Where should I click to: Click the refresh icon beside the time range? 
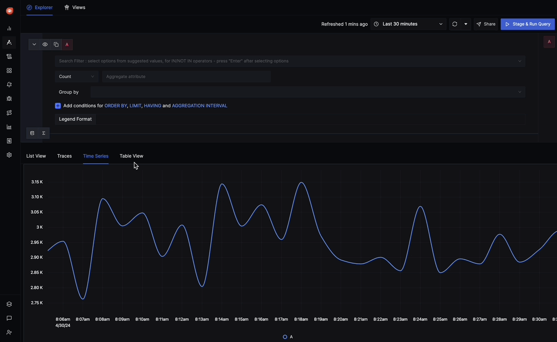tap(454, 24)
